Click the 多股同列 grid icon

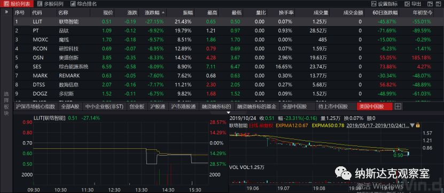[x=40, y=4]
